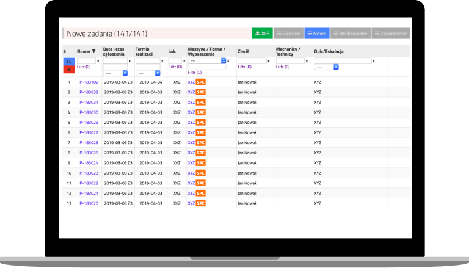Open Filtr (0) under Lok. column

point(175,67)
